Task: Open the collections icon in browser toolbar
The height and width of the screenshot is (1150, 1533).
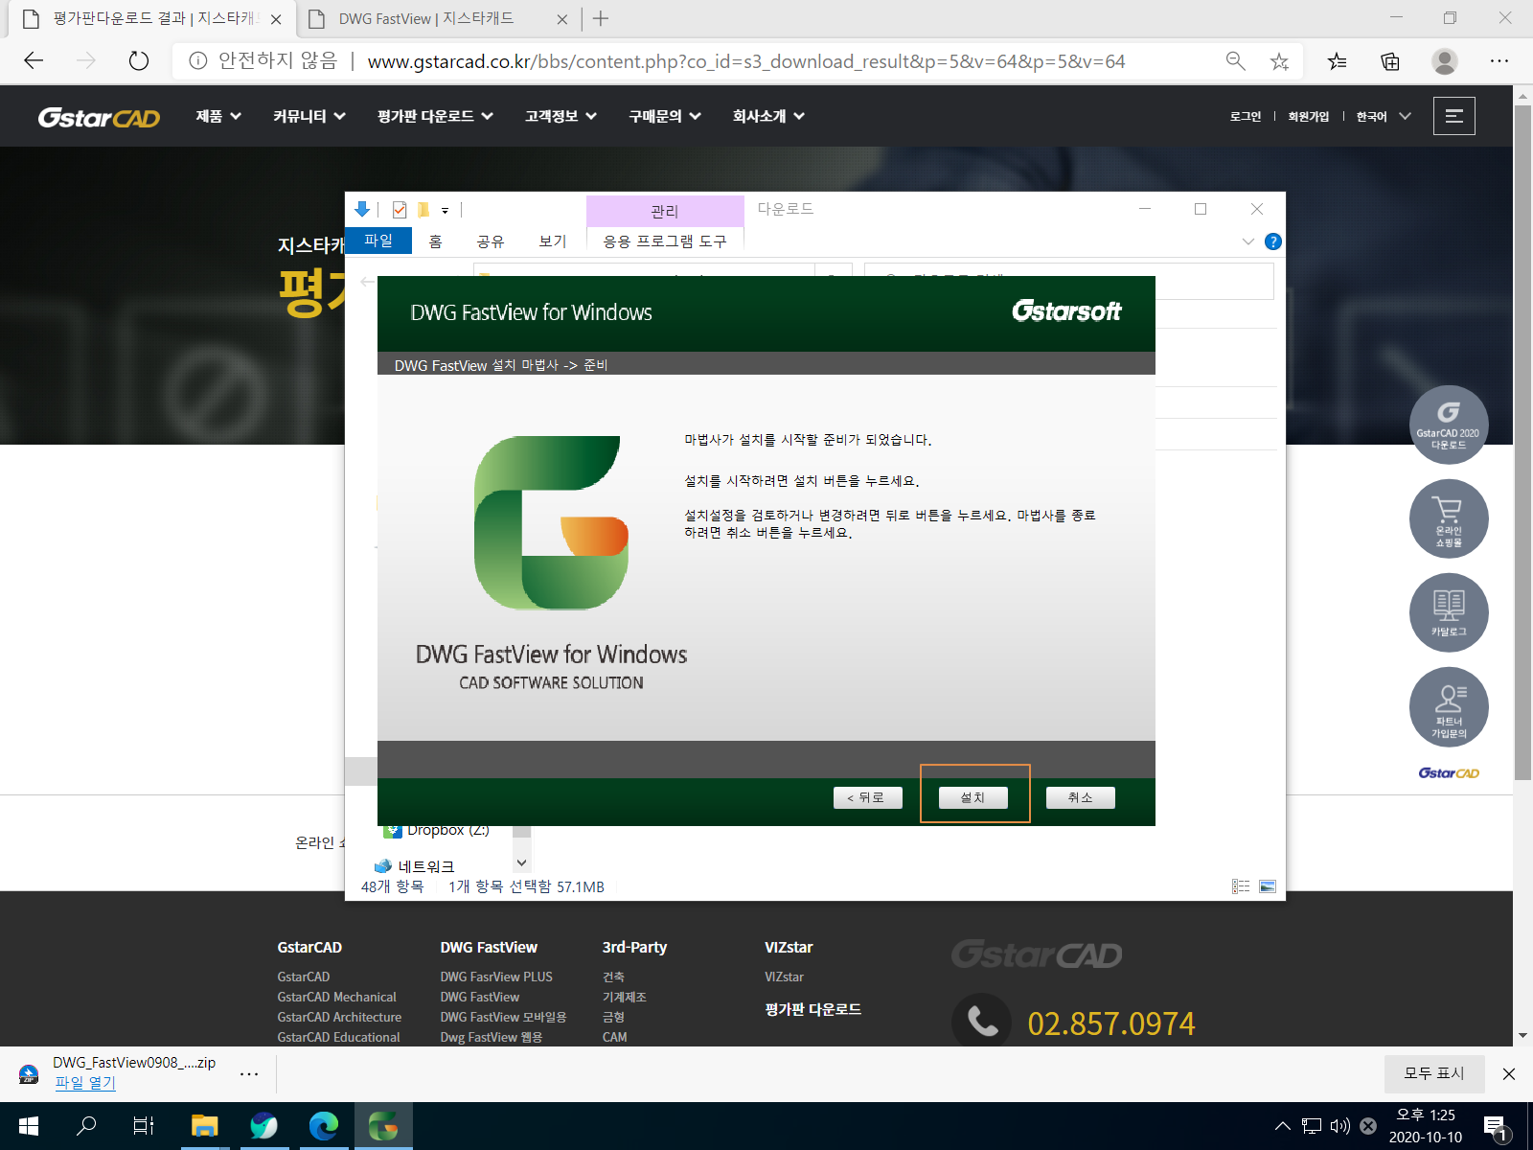Action: 1390,61
